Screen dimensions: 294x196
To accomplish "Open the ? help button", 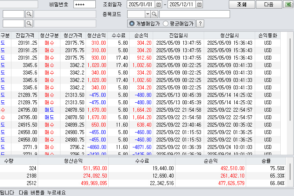I will pyautogui.click(x=200, y=24).
